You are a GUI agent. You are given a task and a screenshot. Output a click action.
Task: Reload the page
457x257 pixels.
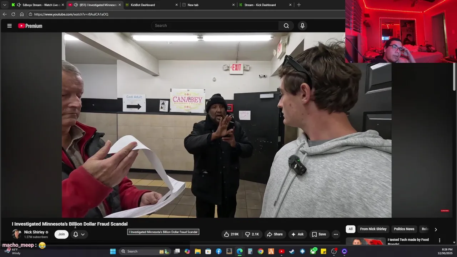(13, 14)
